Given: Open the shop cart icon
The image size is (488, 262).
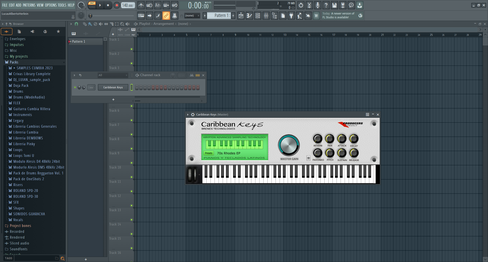Looking at the screenshot, I should [x=316, y=16].
